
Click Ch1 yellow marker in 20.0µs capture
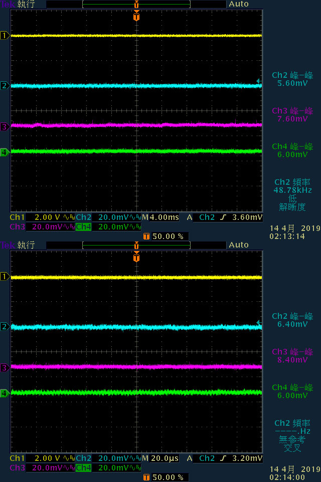pos(5,277)
